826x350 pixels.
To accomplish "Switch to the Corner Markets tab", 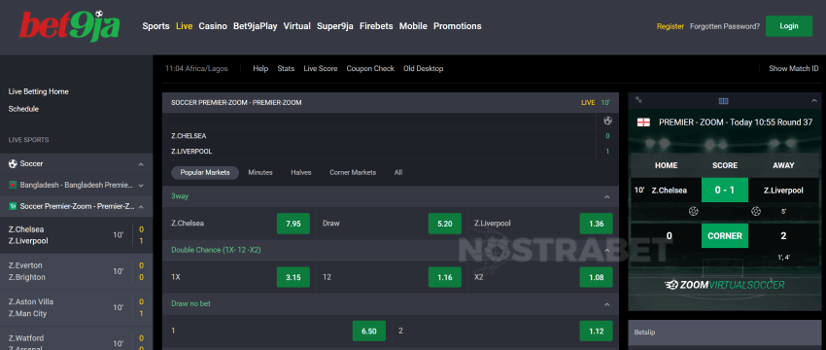I will [x=353, y=172].
